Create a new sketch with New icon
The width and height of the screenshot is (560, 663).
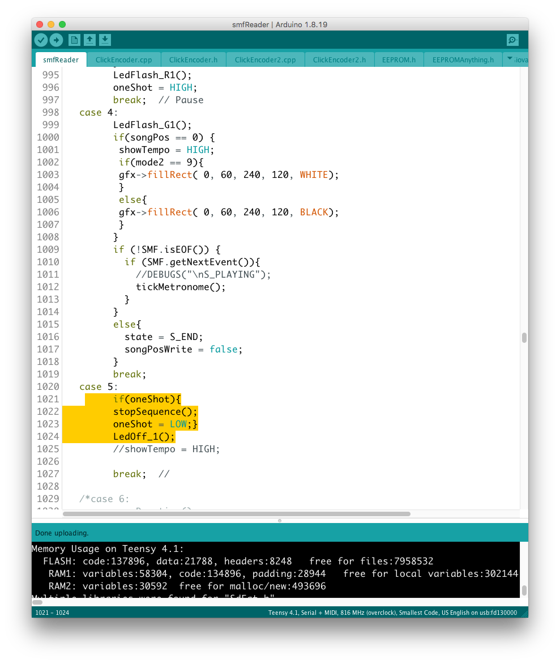pyautogui.click(x=74, y=40)
